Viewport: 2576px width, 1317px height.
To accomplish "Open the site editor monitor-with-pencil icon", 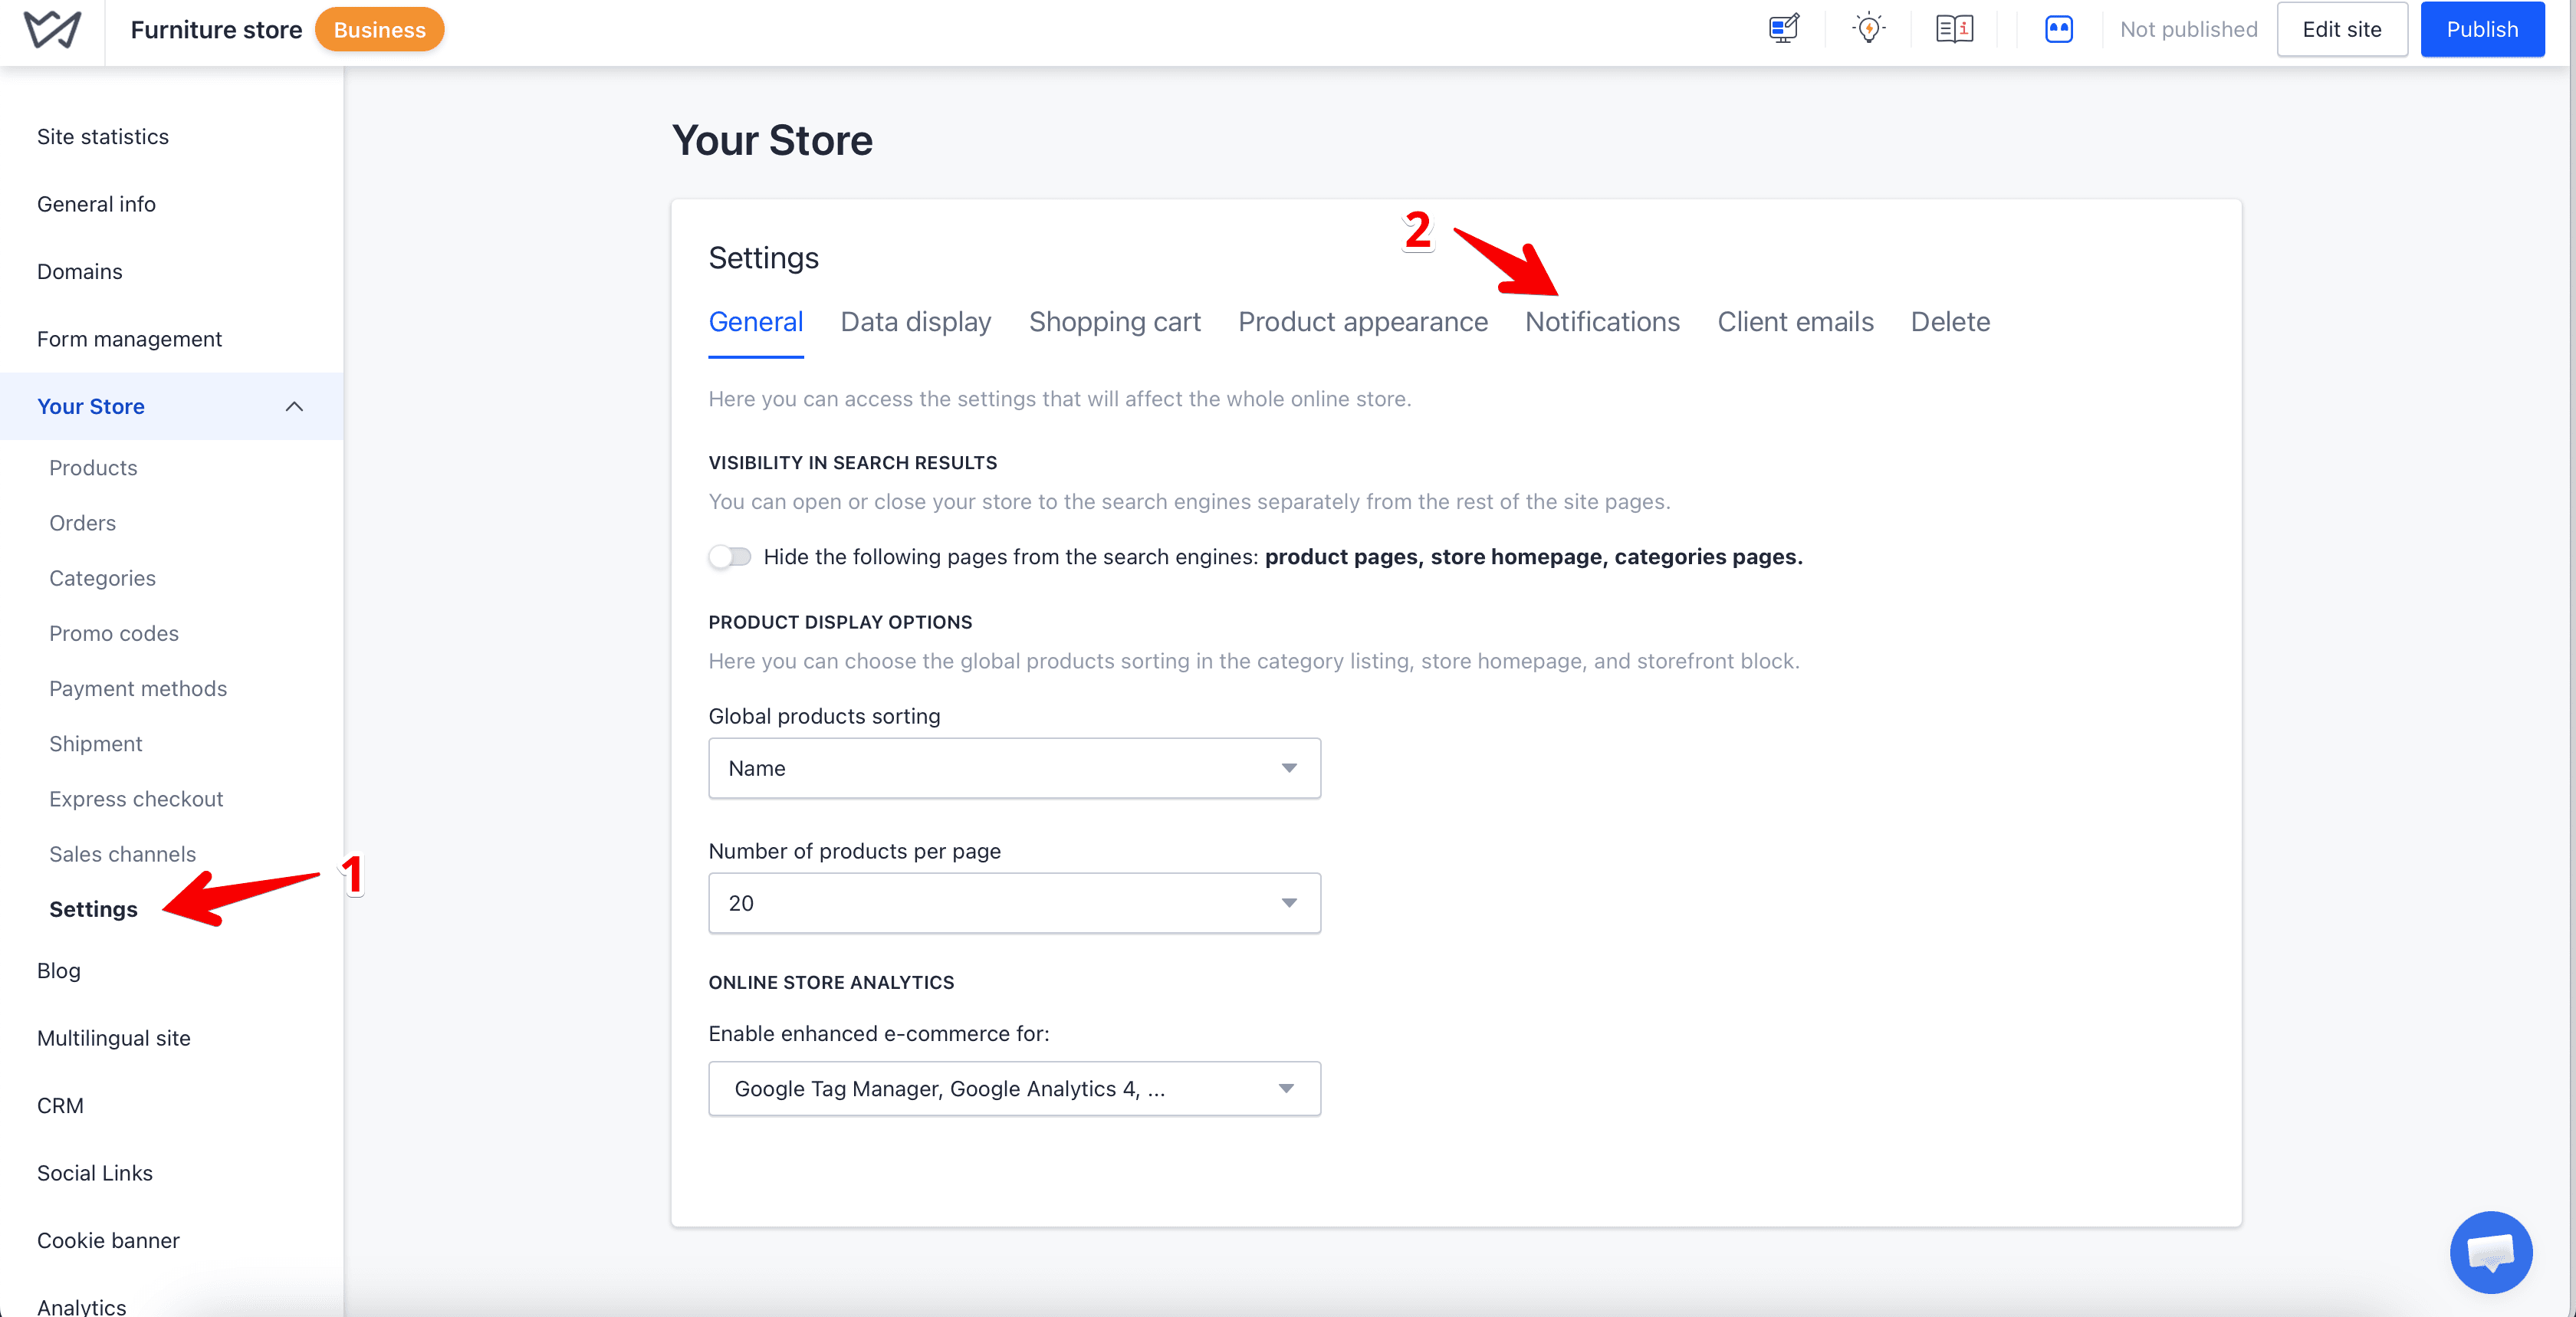I will (x=1783, y=29).
